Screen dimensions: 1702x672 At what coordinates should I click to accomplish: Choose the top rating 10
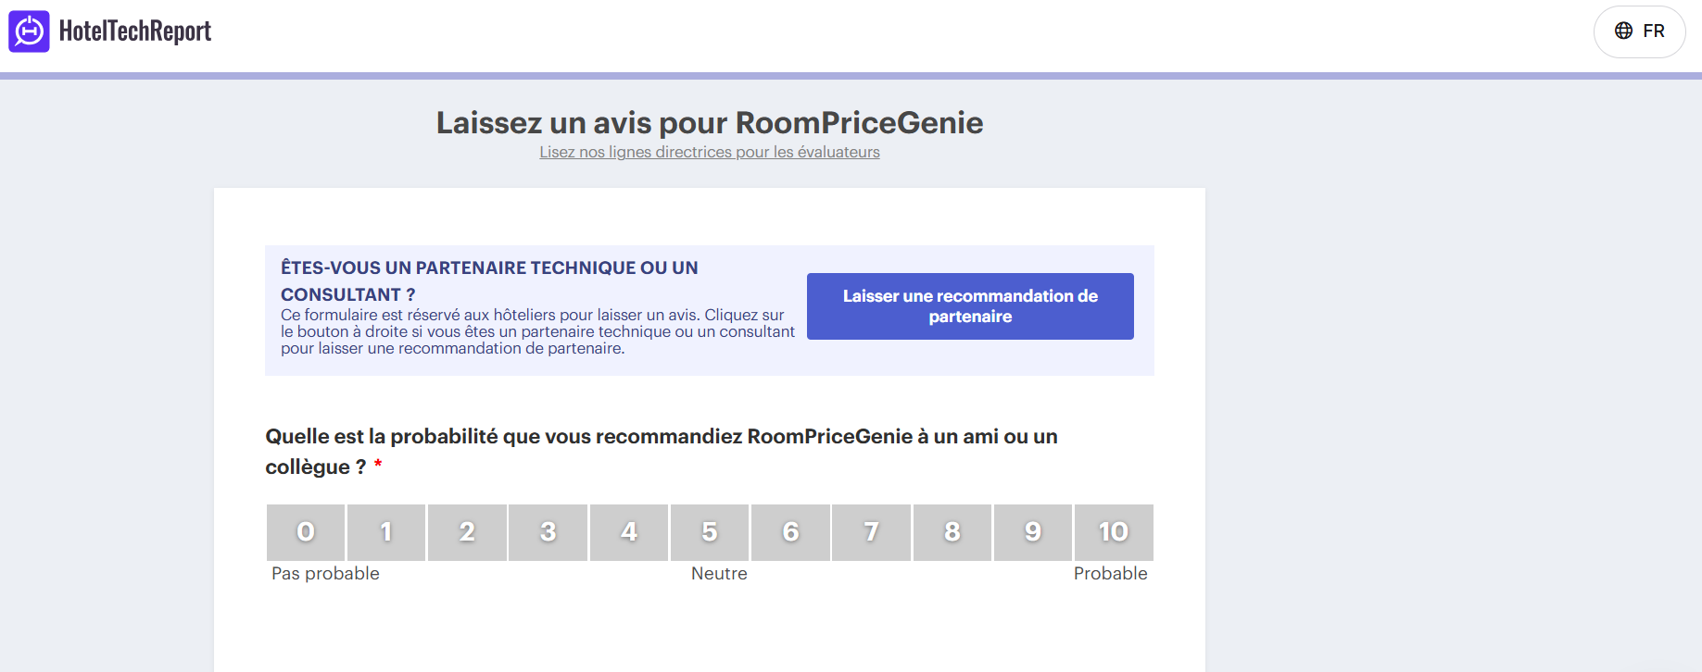point(1114,532)
